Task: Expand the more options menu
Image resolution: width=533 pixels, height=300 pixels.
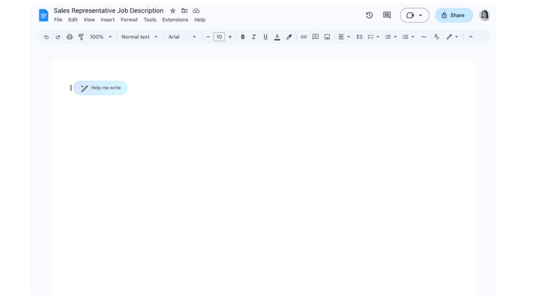Action: pyautogui.click(x=423, y=37)
